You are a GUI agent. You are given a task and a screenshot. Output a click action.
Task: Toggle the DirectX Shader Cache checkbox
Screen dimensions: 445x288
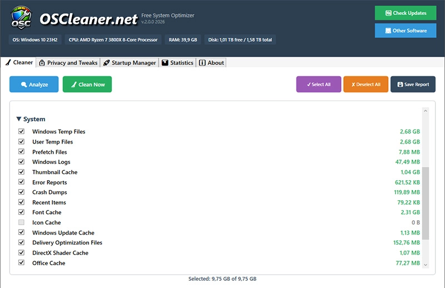(21, 252)
